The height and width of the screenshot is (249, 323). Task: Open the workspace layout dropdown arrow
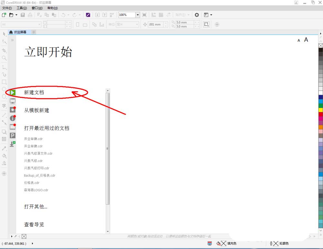pyautogui.click(x=211, y=15)
